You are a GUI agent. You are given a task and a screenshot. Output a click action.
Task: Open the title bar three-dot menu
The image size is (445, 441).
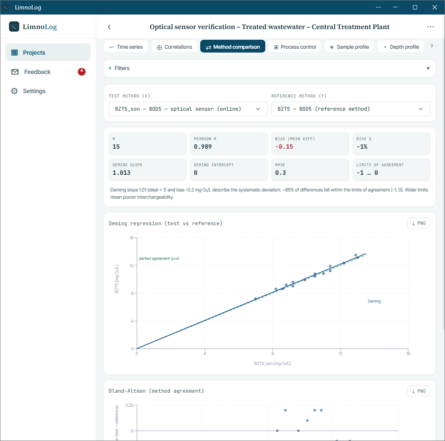click(x=378, y=7)
